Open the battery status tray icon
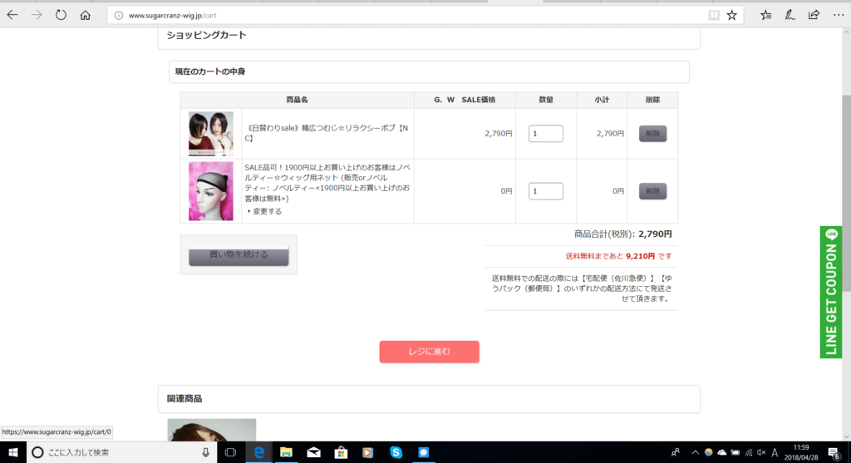The image size is (851, 463). [x=735, y=452]
